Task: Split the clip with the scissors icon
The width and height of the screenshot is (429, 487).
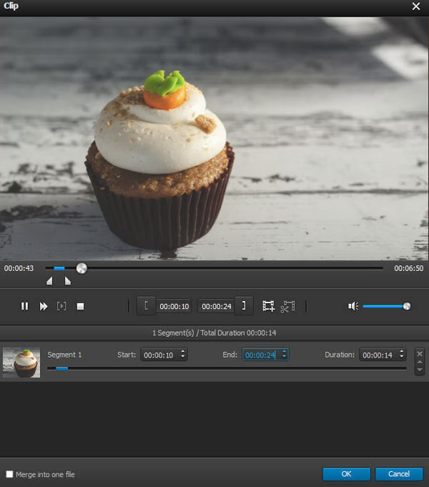Action: pyautogui.click(x=287, y=306)
